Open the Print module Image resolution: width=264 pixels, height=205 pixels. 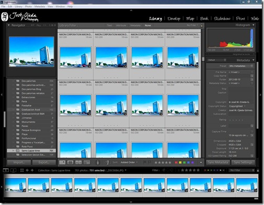coord(240,18)
